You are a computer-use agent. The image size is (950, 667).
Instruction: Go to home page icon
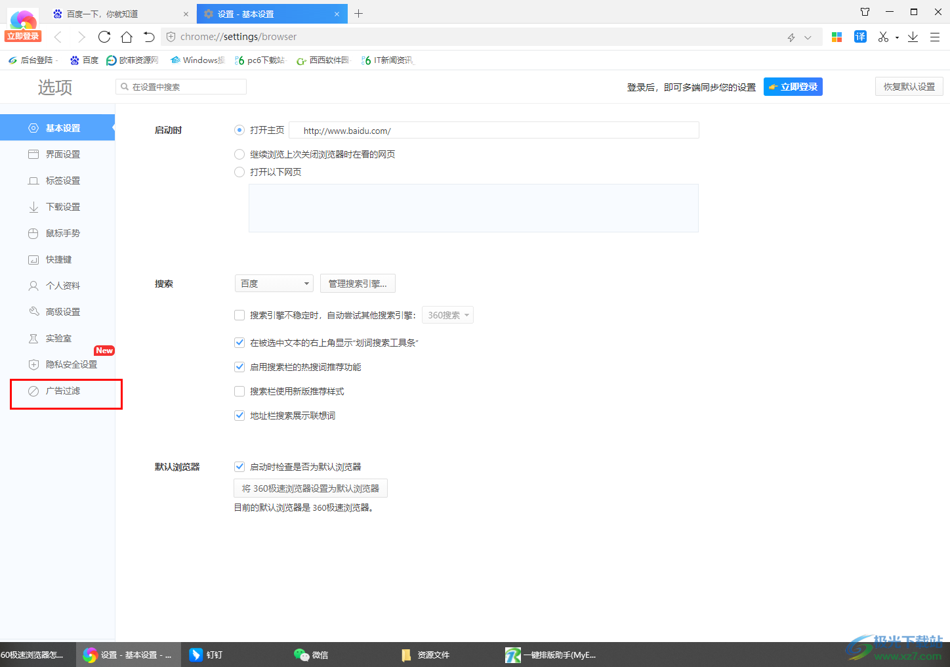pyautogui.click(x=127, y=37)
